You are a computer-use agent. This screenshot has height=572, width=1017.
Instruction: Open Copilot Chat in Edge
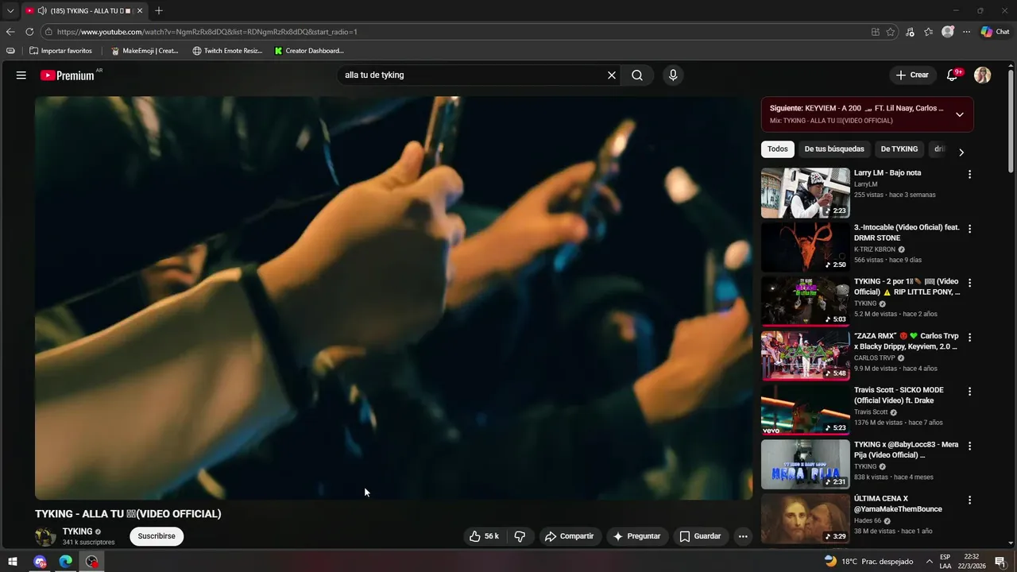[995, 32]
